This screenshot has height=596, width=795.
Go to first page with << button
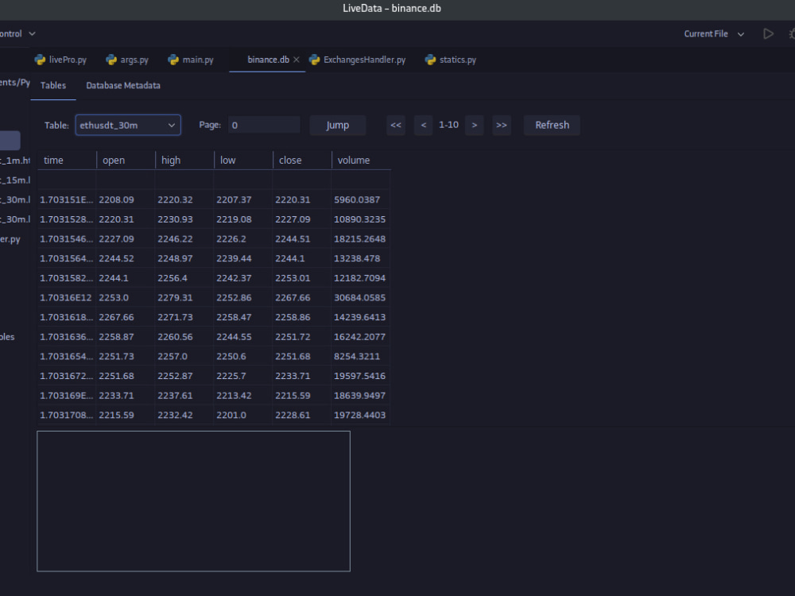pyautogui.click(x=396, y=126)
